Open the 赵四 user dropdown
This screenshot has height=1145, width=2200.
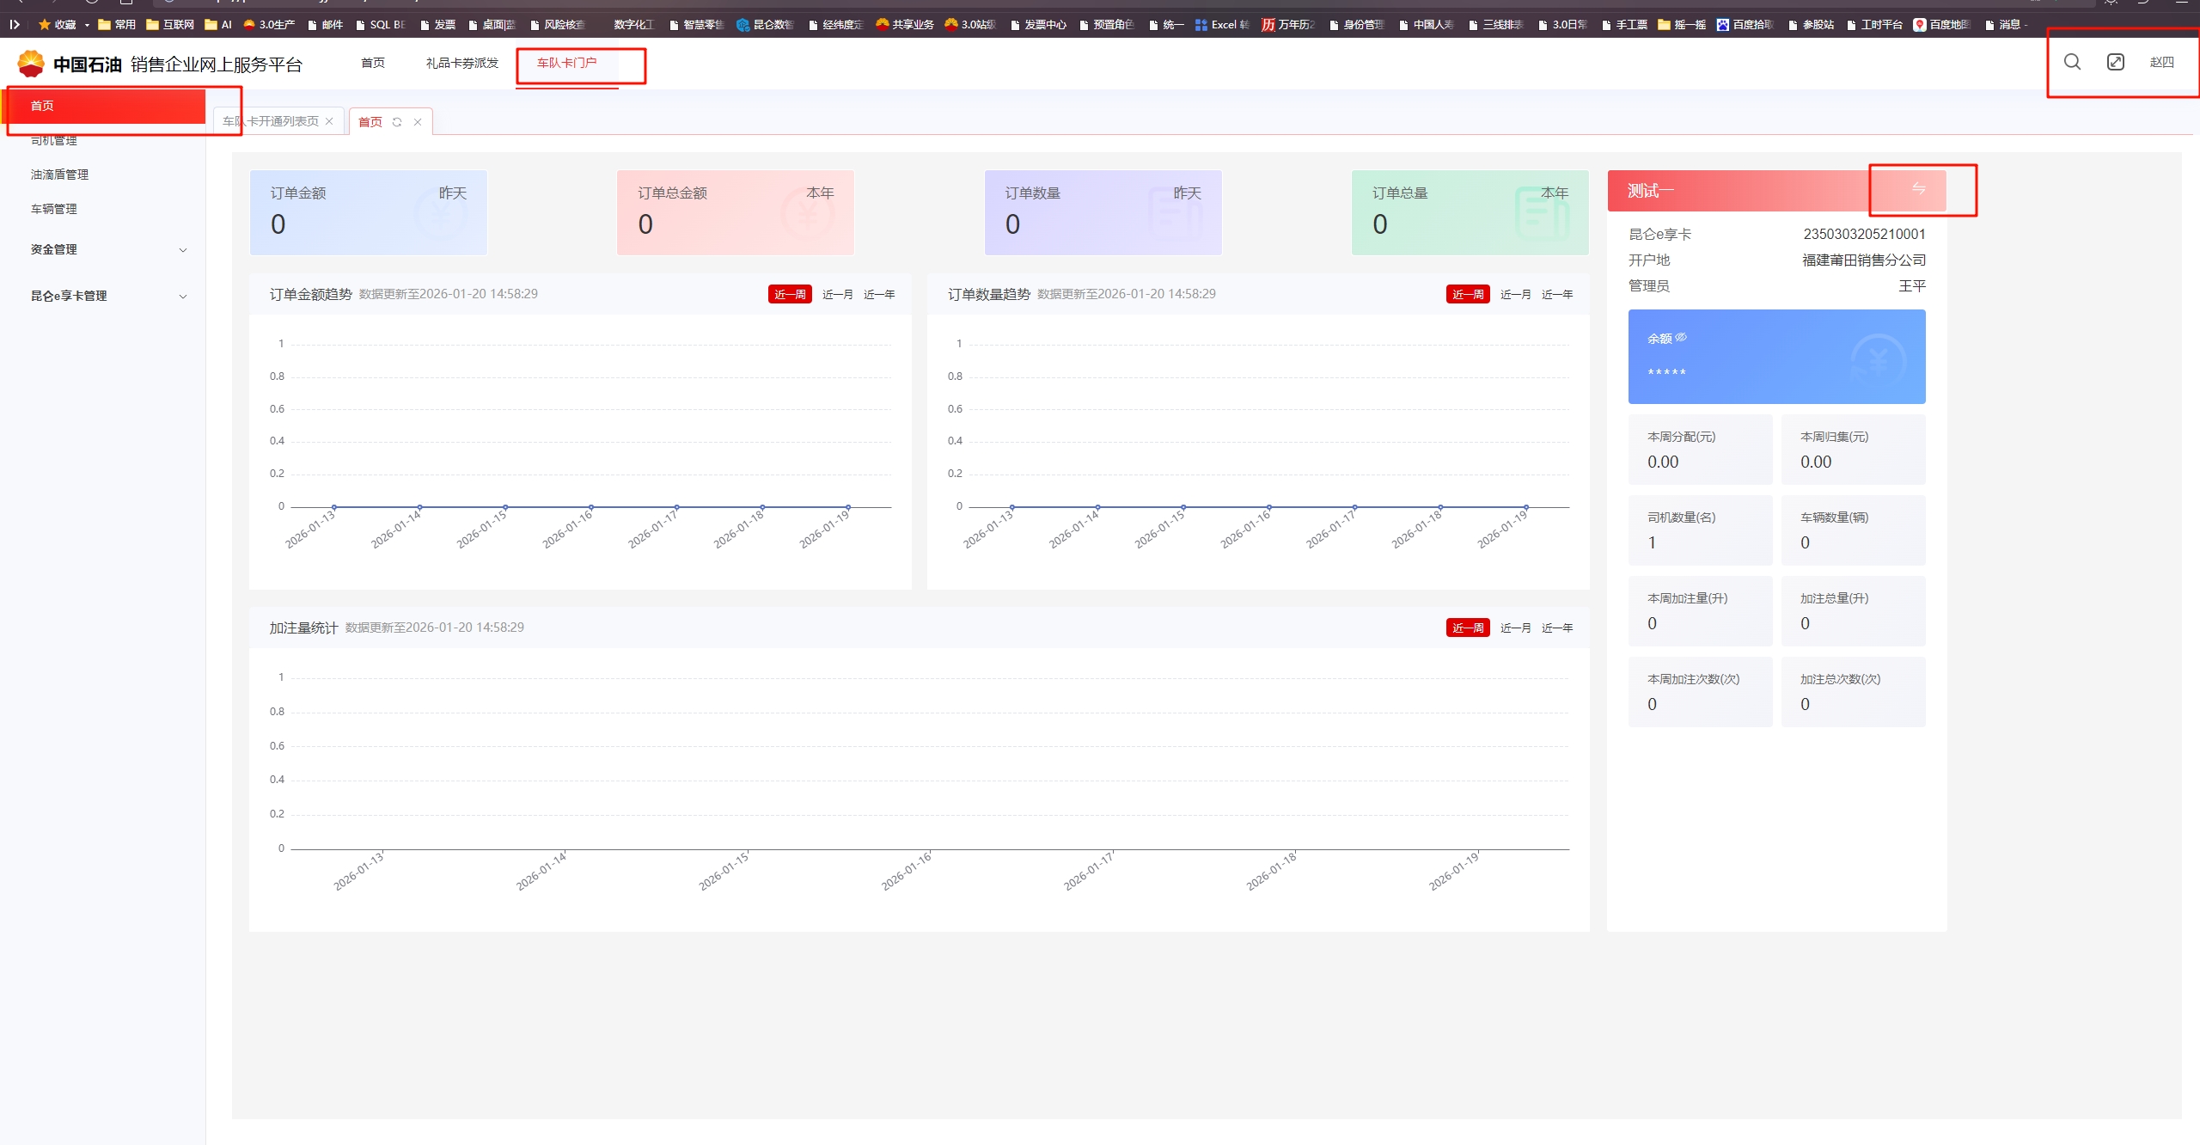[x=2161, y=62]
